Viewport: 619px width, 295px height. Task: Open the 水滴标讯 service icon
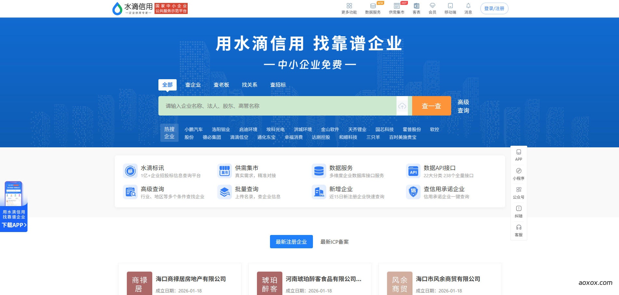(x=130, y=171)
